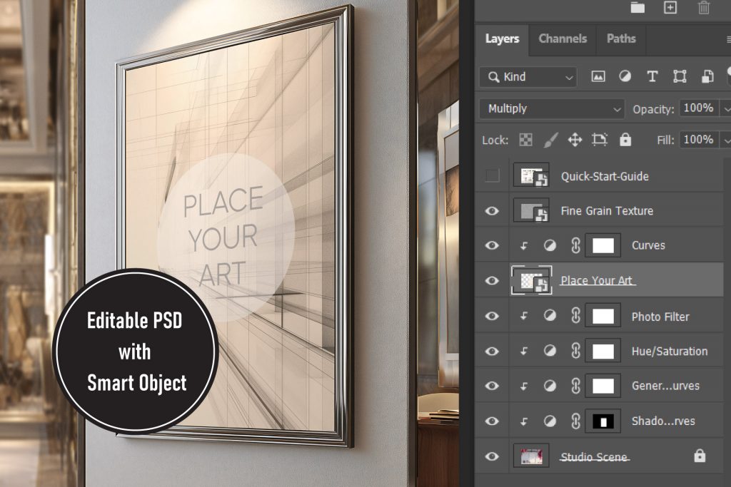Click Hue/Saturation adjustment icon

[x=550, y=351]
